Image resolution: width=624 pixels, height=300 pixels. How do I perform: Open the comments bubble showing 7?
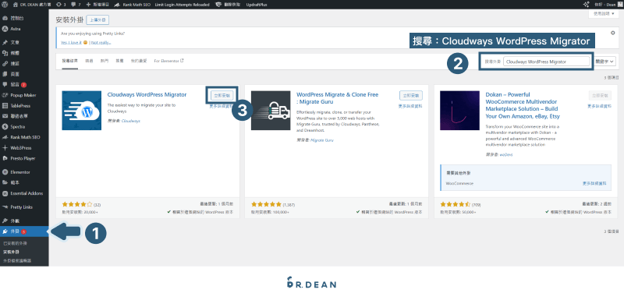point(76,5)
